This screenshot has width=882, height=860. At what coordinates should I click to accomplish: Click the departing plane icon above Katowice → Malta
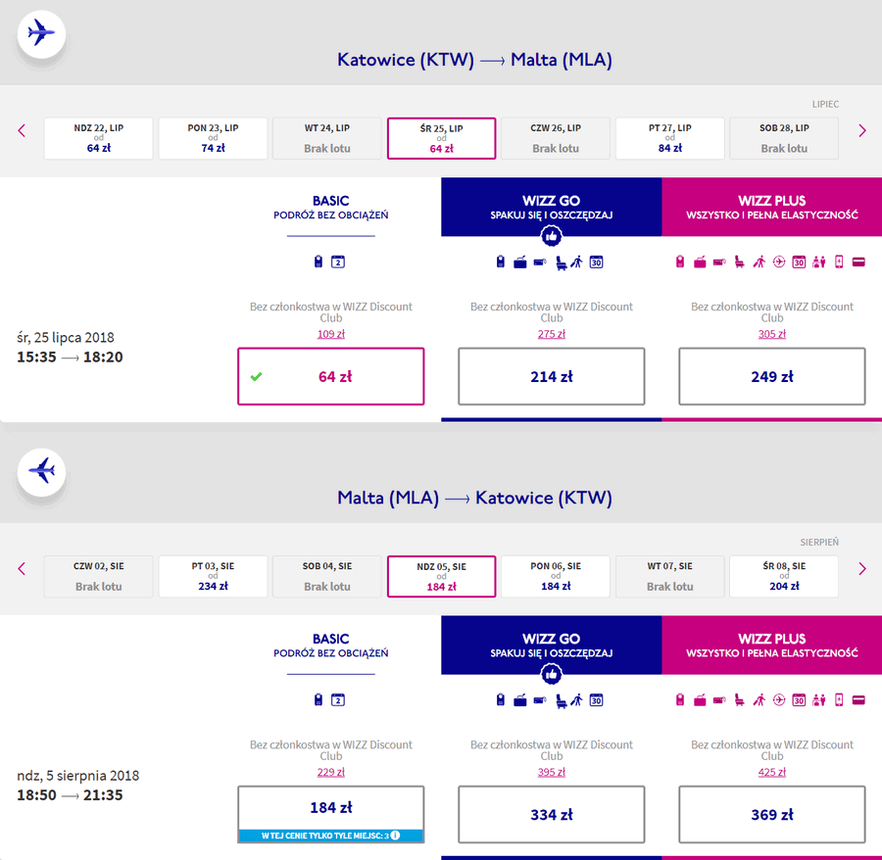pos(41,33)
